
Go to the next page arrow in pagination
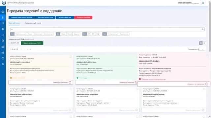pyautogui.click(x=27, y=49)
